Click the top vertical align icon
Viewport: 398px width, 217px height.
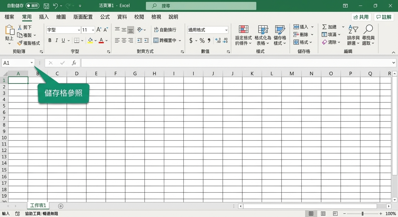tap(117, 30)
